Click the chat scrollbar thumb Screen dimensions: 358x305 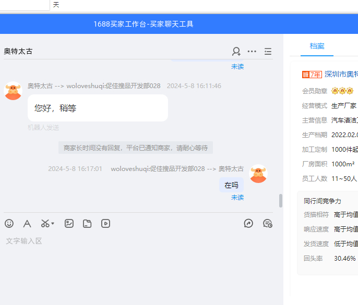point(281,201)
